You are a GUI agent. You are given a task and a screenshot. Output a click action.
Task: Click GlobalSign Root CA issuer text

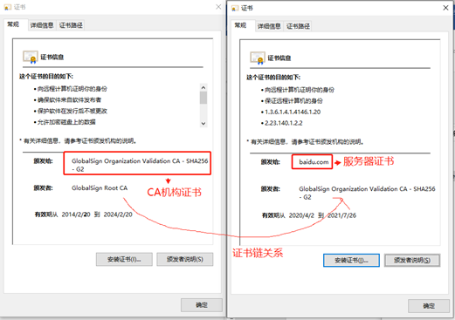pos(100,188)
